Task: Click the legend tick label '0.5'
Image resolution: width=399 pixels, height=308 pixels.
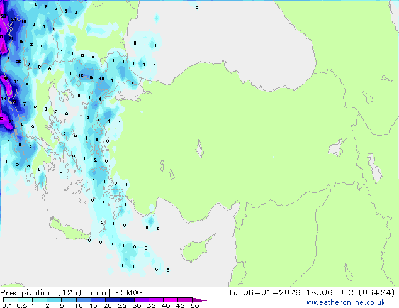Action: (22, 305)
